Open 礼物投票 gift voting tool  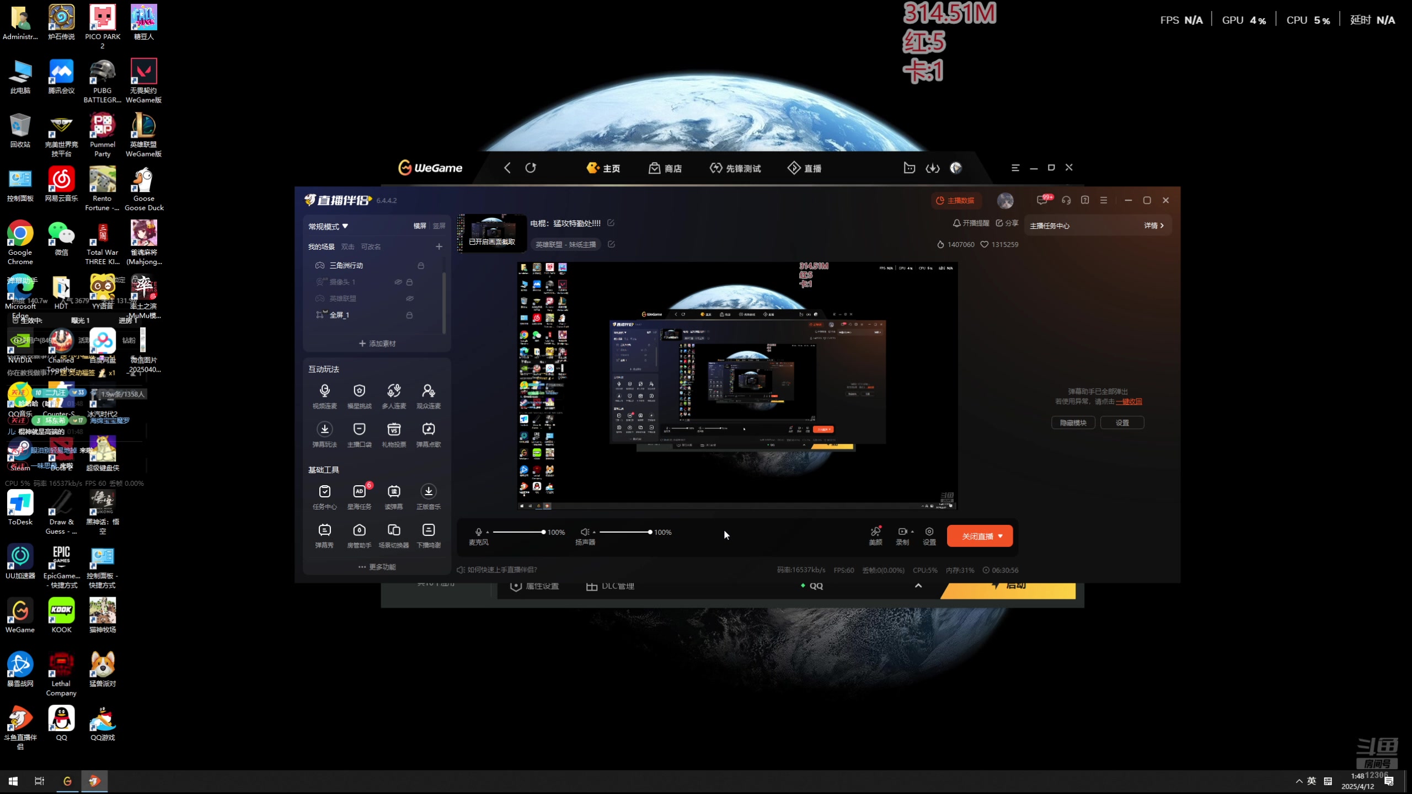click(x=394, y=434)
